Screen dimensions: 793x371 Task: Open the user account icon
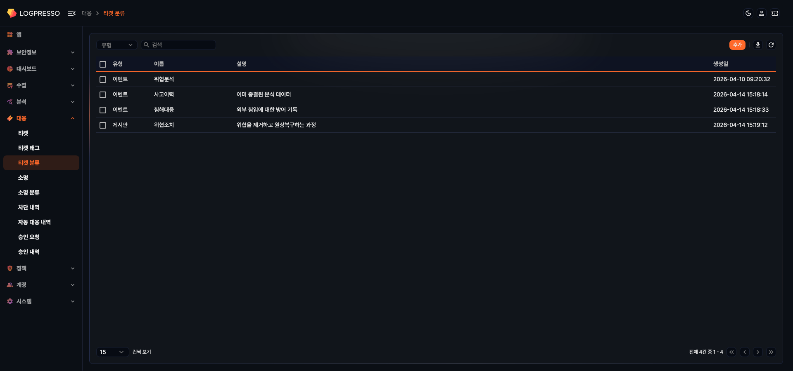point(761,13)
